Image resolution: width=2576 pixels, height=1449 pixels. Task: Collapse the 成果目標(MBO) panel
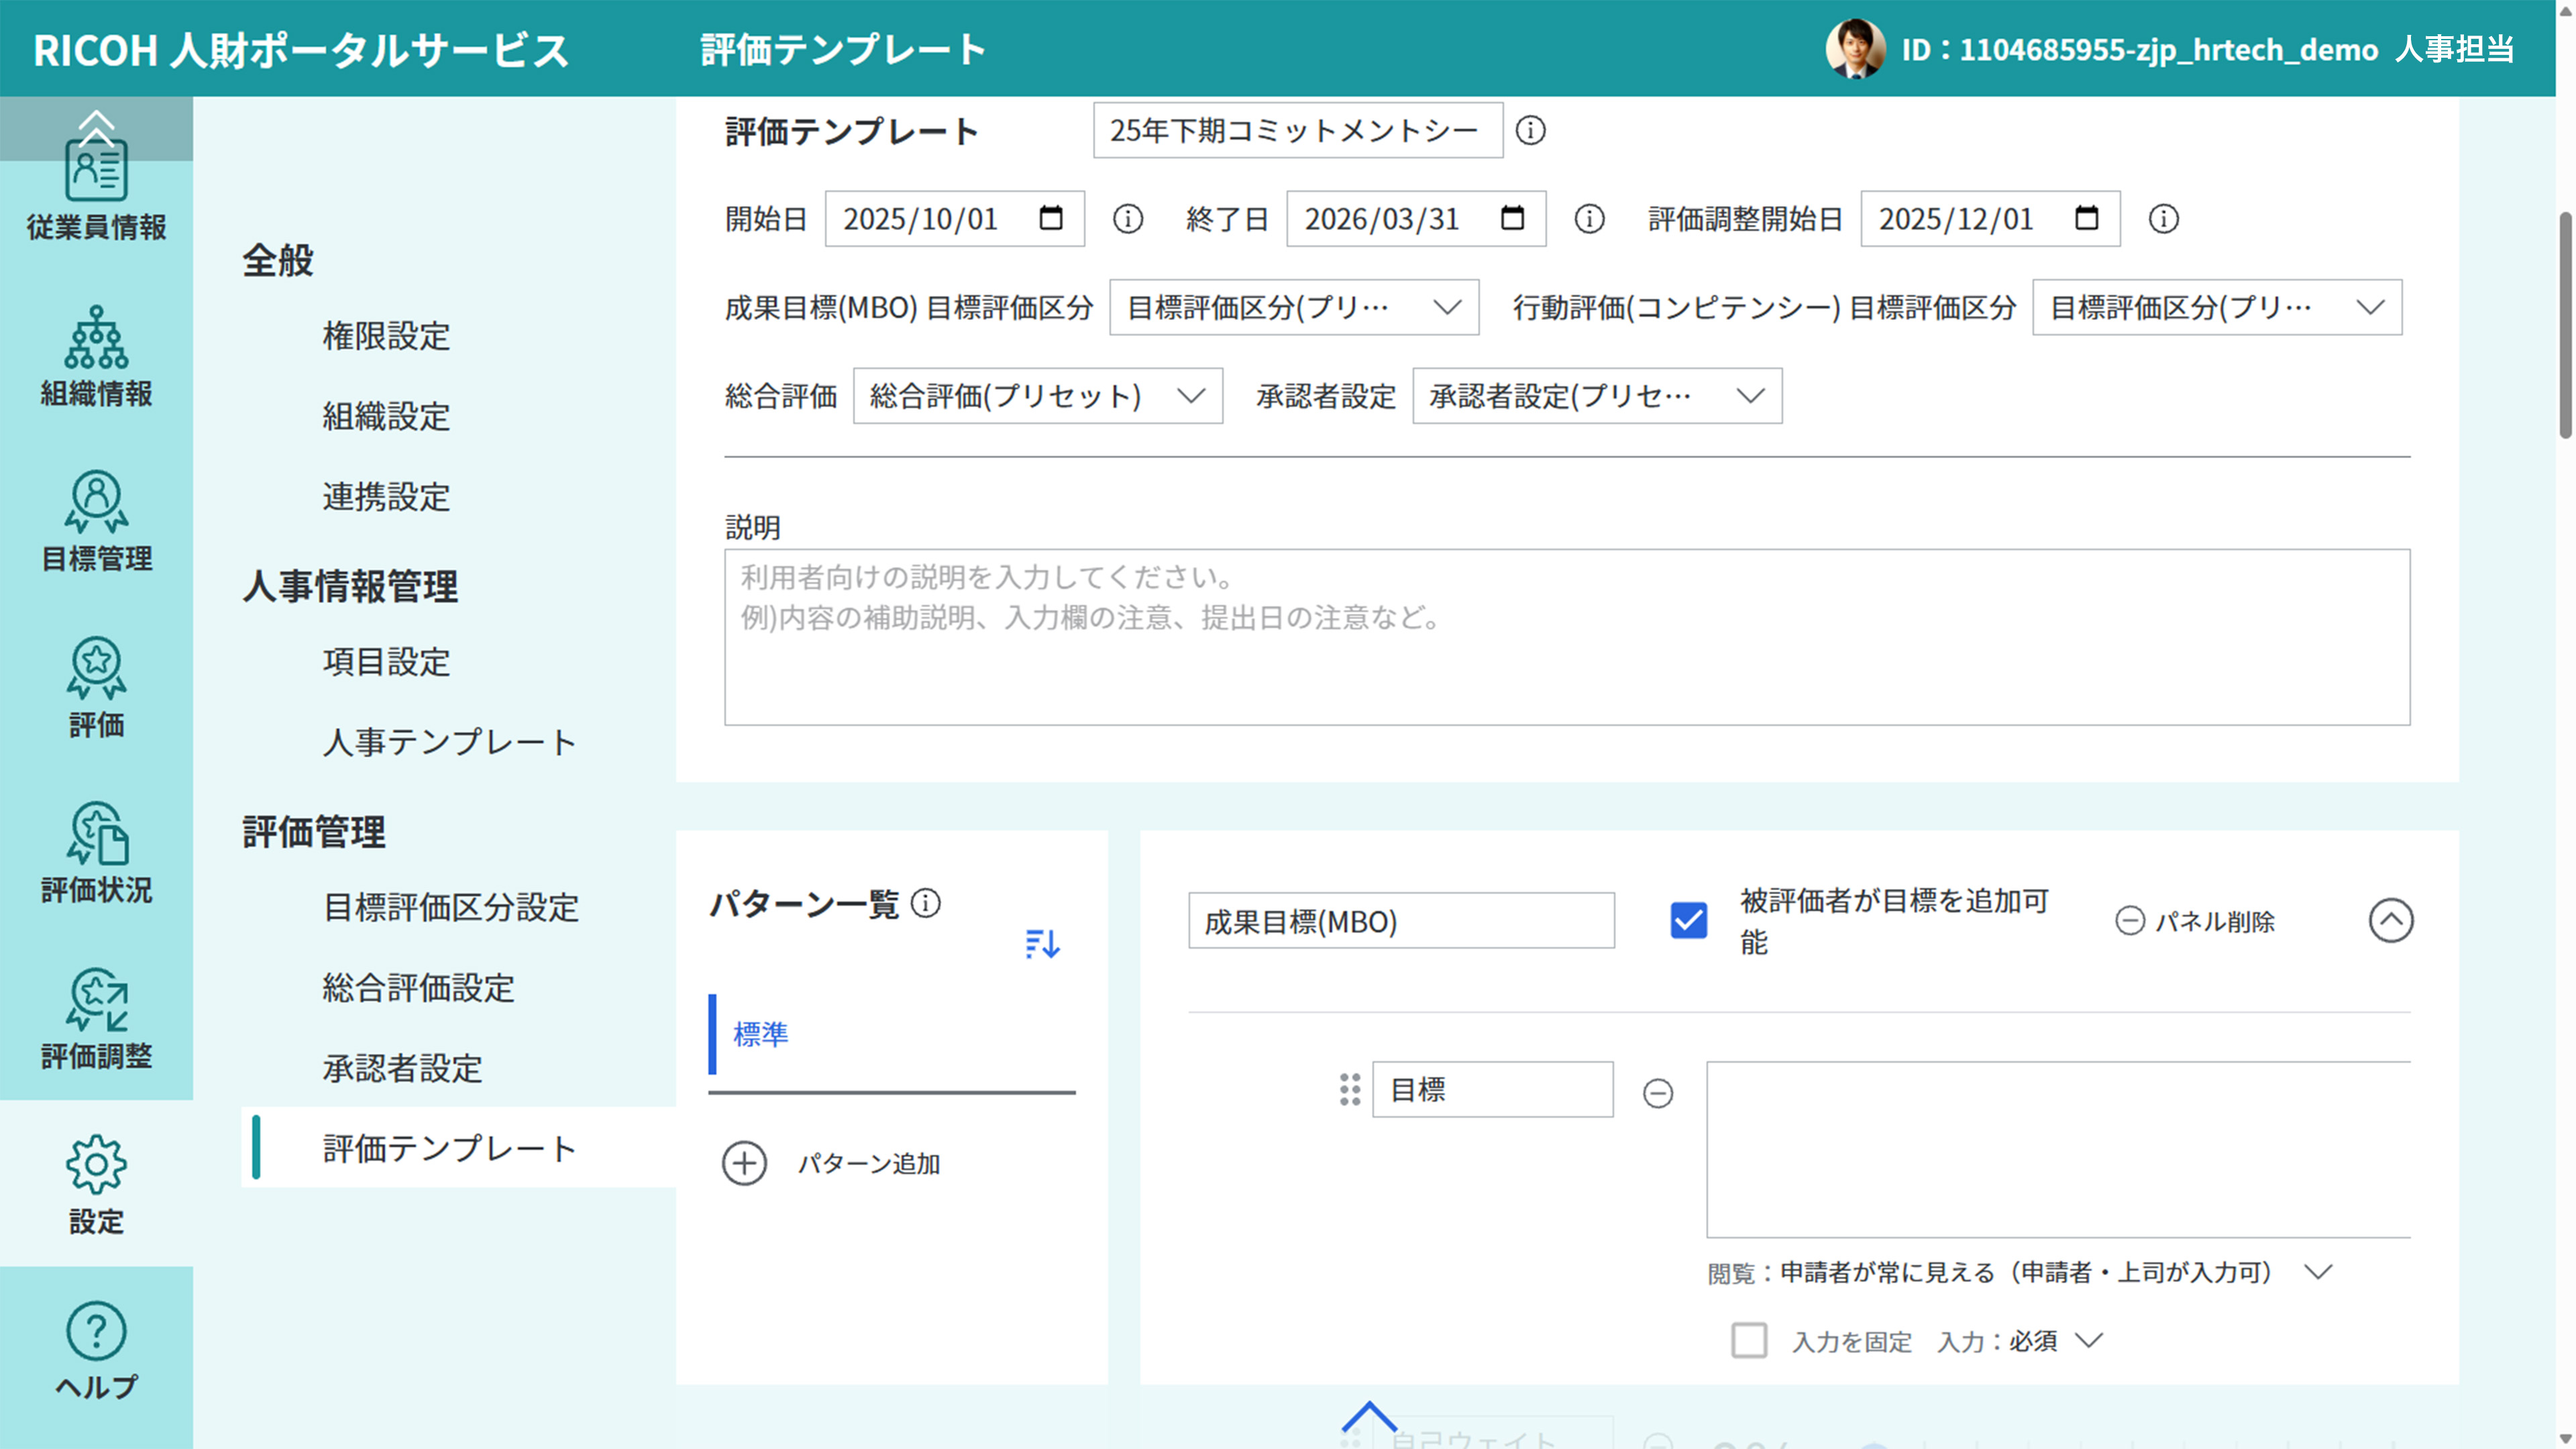pyautogui.click(x=2391, y=920)
